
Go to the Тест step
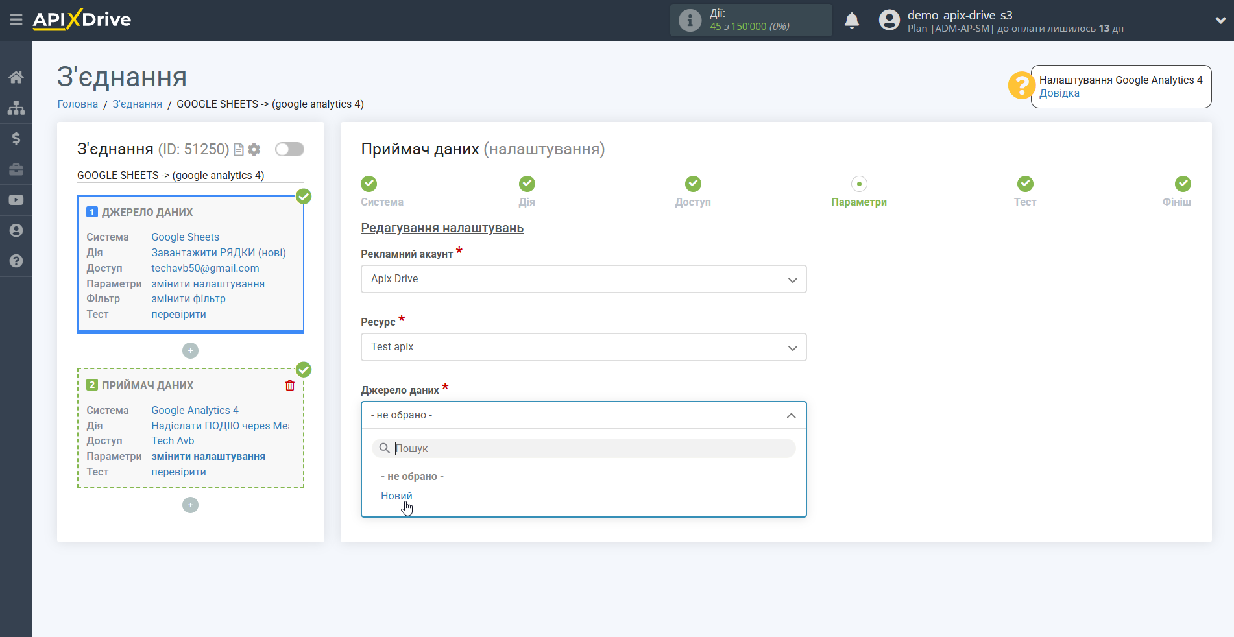[x=1025, y=184]
